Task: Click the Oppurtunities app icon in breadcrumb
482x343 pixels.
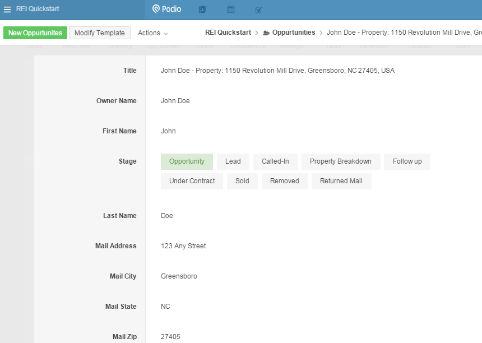Action: pyautogui.click(x=266, y=33)
